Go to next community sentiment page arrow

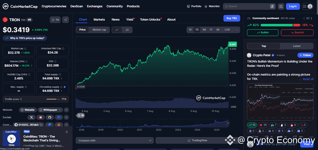312,18
